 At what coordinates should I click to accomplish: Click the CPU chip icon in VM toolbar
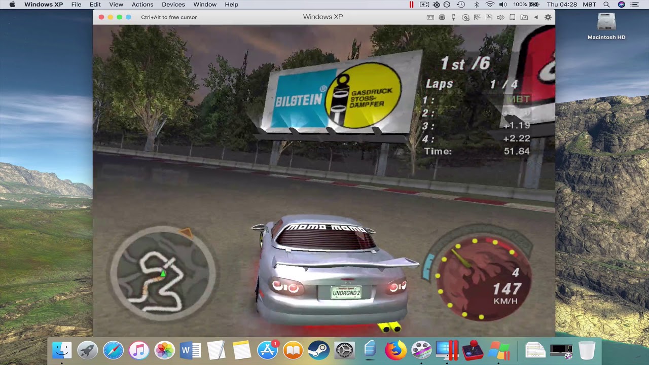[x=442, y=17]
